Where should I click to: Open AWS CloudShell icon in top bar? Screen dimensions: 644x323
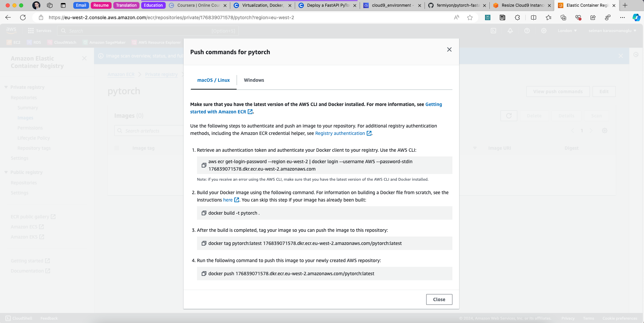point(493,31)
